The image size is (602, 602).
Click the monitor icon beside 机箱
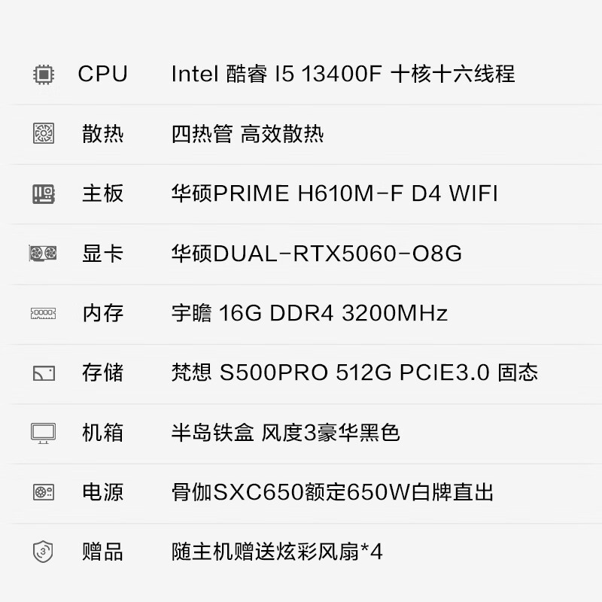tap(44, 433)
